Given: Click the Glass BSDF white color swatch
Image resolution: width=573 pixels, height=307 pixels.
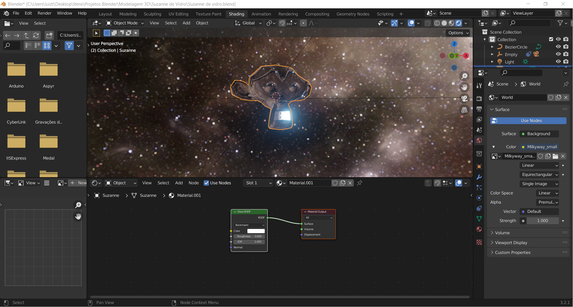Looking at the screenshot, I should pyautogui.click(x=256, y=231).
